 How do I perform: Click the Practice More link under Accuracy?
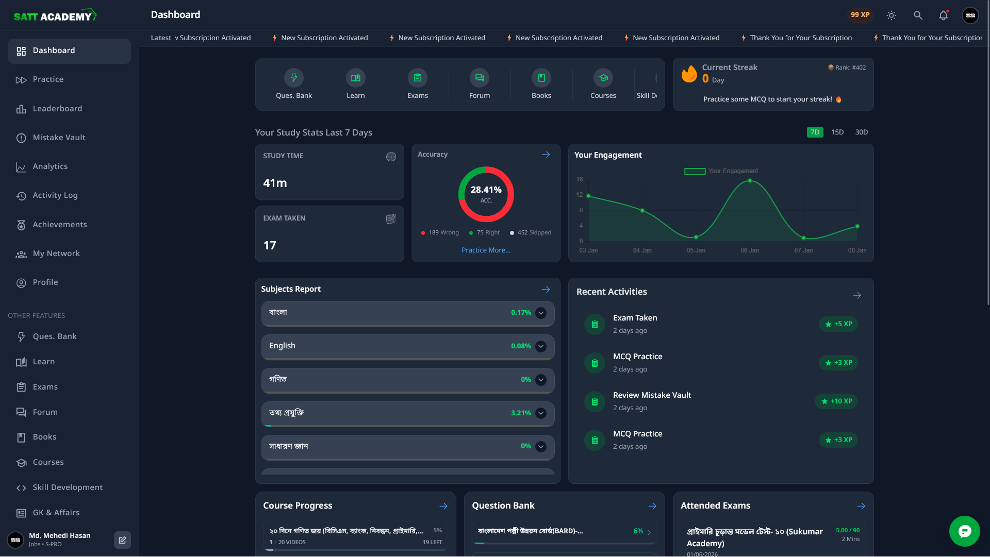[486, 250]
